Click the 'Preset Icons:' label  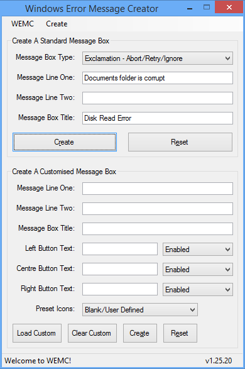click(55, 309)
